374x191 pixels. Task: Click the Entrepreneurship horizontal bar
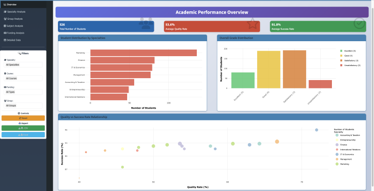109,90
